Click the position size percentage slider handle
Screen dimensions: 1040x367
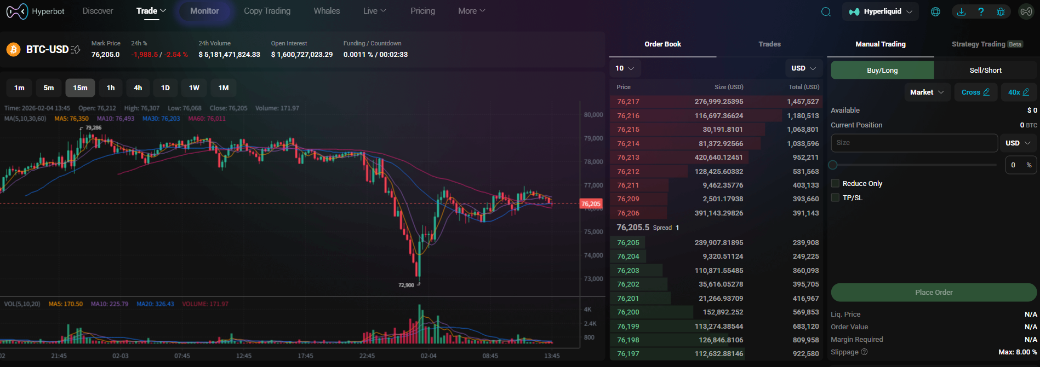(833, 165)
